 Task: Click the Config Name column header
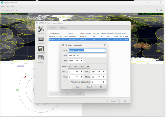click(55, 33)
